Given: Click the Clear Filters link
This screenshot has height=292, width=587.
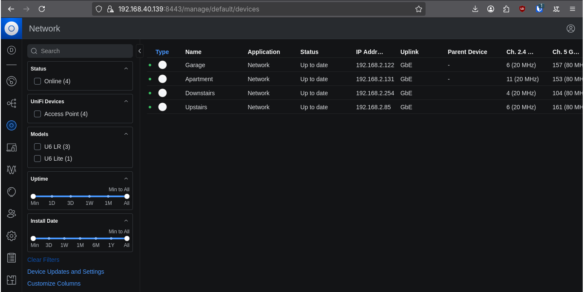Looking at the screenshot, I should pyautogui.click(x=43, y=260).
